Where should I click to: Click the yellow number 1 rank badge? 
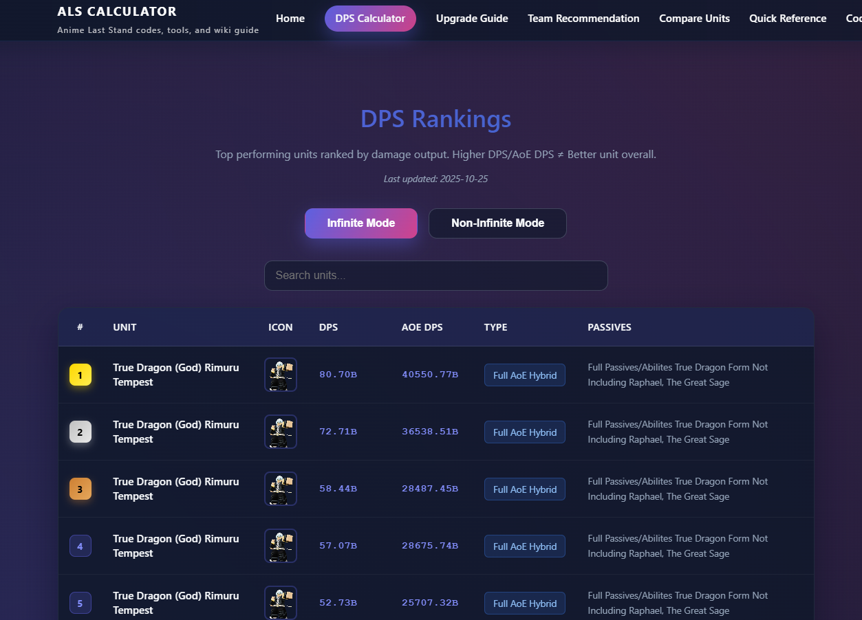[80, 375]
